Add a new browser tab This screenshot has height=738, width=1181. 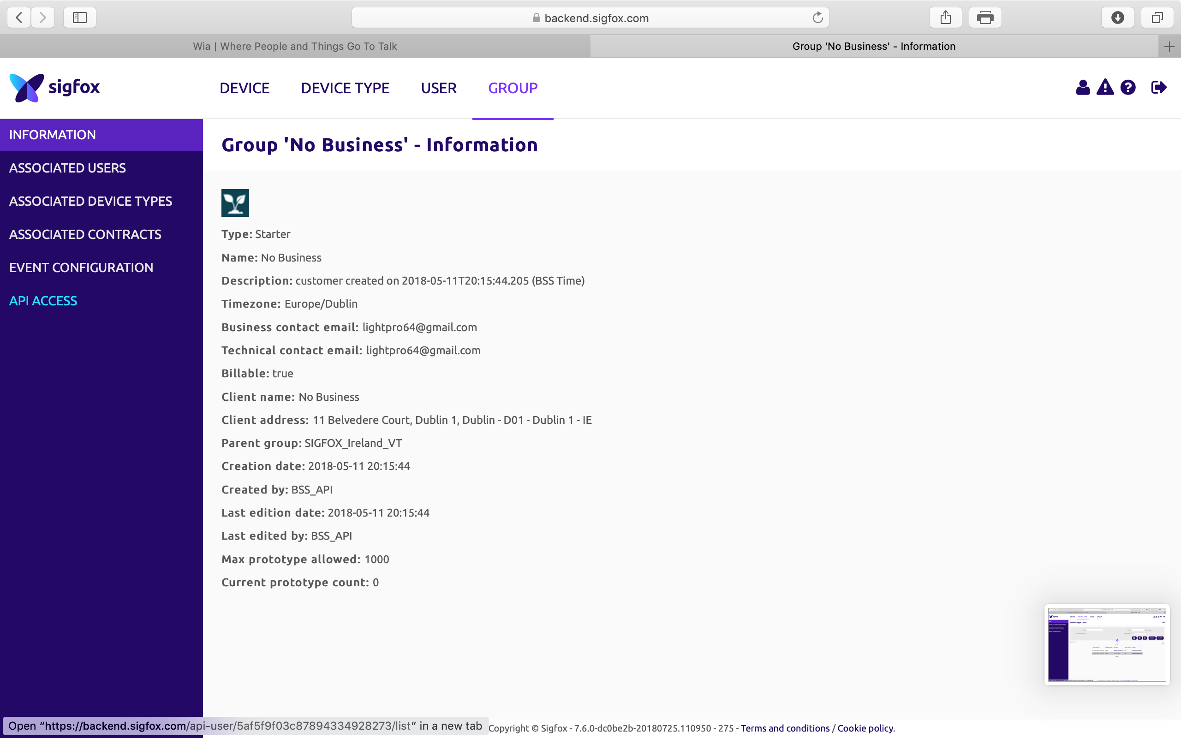[x=1169, y=47]
